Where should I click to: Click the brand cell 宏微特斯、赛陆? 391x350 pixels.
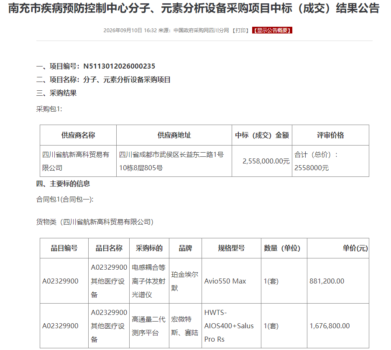(x=185, y=326)
